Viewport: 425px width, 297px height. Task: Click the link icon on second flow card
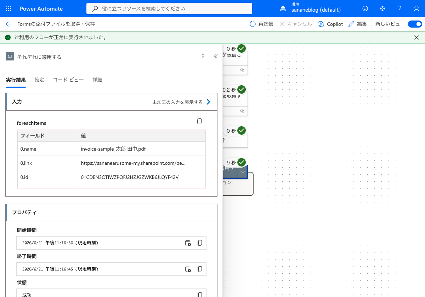click(242, 111)
